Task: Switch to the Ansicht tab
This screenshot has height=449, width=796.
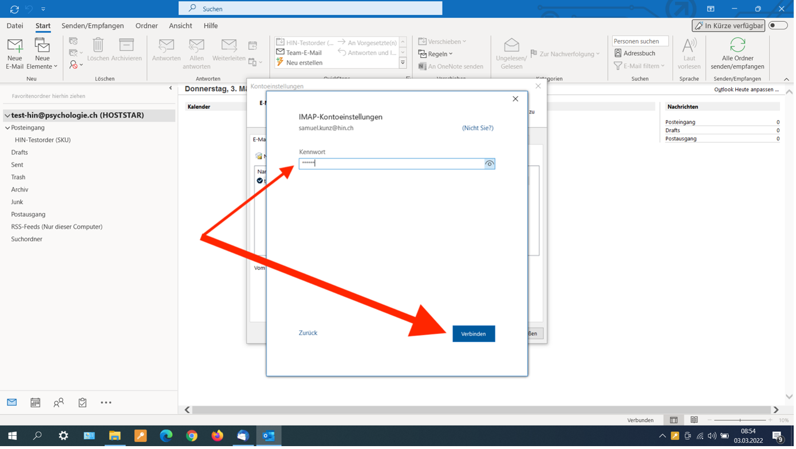Action: pyautogui.click(x=180, y=26)
